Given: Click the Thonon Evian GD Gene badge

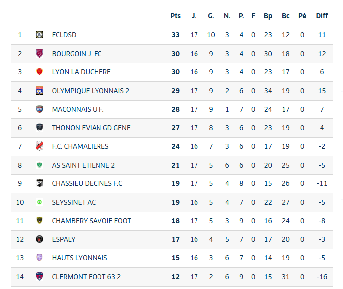Looking at the screenshot, I should [40, 128].
